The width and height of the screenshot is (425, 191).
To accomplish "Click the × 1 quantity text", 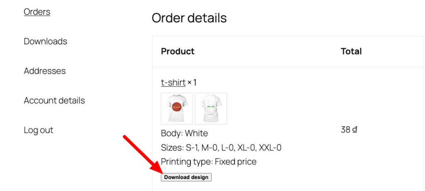I will point(192,82).
